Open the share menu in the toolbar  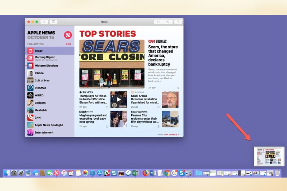(178, 22)
